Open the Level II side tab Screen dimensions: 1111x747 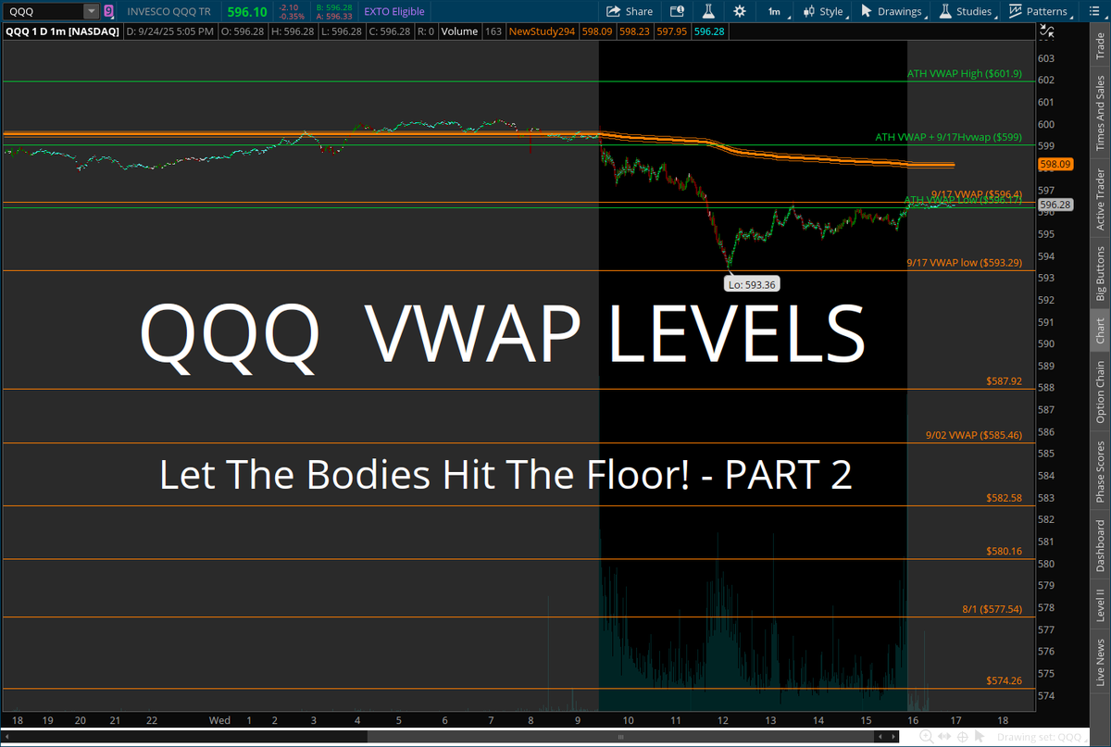(1100, 604)
